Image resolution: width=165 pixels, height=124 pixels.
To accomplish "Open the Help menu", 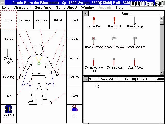I will tap(120, 7).
